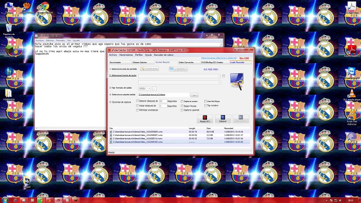
Task: Toggle the Capture Layered checkbox
Action: [x=182, y=110]
